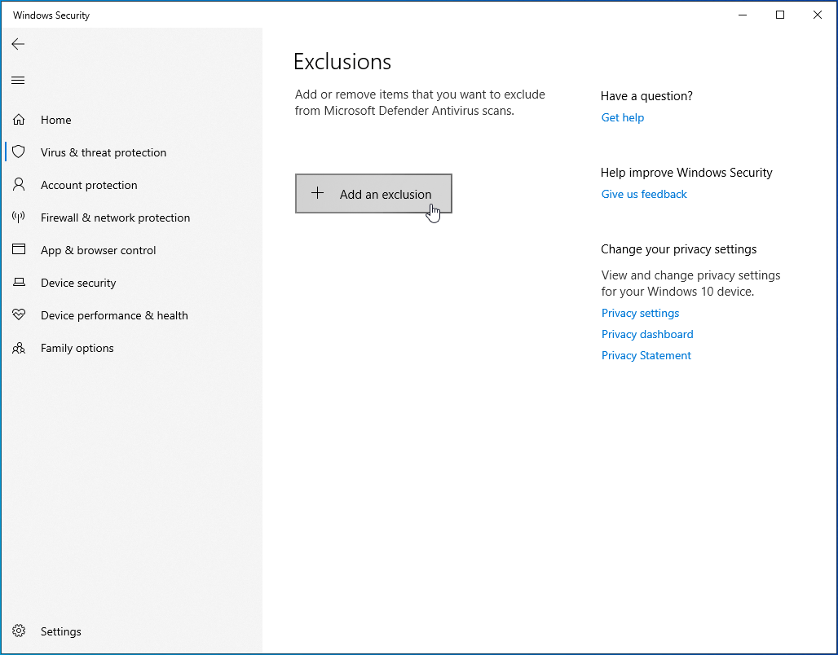Click the plus icon on Add an exclusion
838x655 pixels.
point(317,193)
